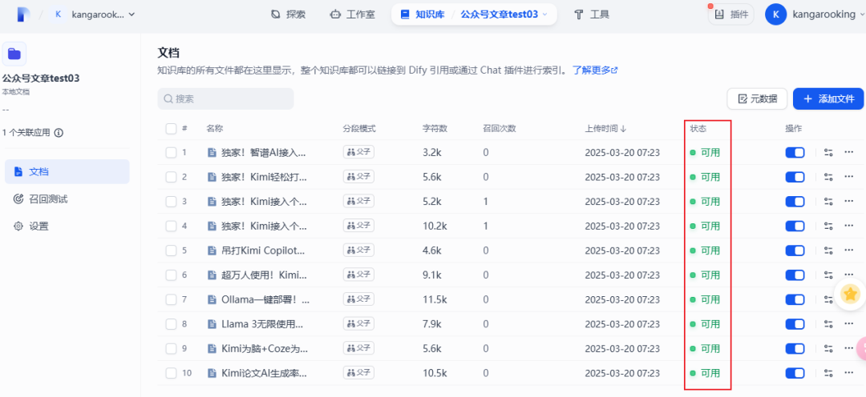Click the blue knowledge base folder icon
Viewport: 866px width, 397px height.
coord(14,54)
